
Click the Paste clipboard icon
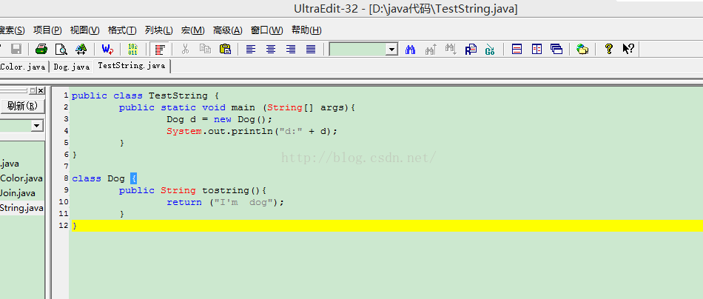pyautogui.click(x=225, y=49)
